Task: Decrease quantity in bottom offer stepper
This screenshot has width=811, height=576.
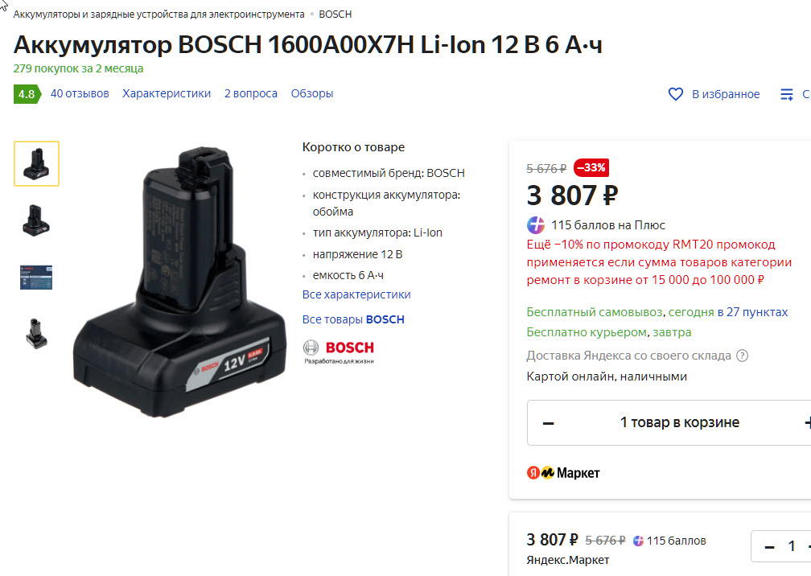Action: pyautogui.click(x=770, y=546)
